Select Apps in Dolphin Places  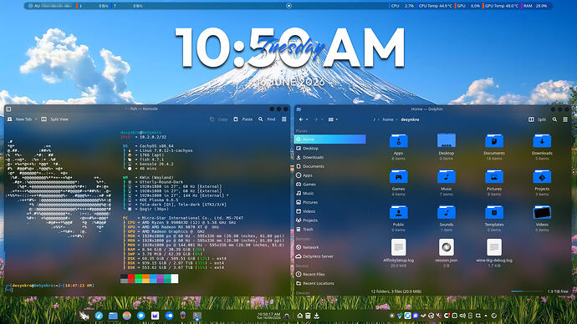[x=330, y=175]
